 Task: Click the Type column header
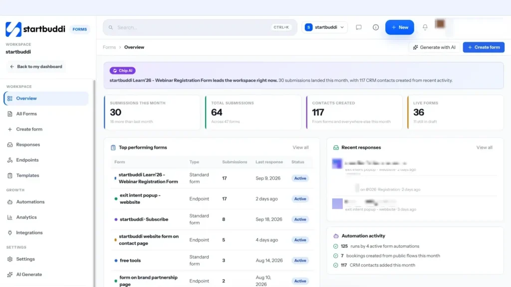pos(194,162)
